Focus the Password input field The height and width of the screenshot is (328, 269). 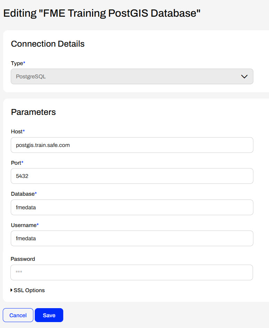132,273
